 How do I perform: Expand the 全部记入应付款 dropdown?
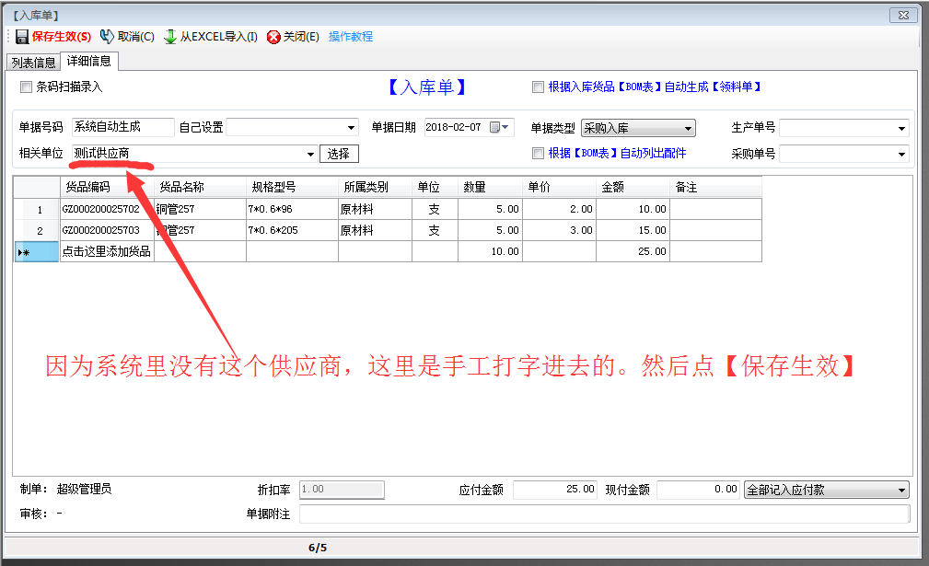pyautogui.click(x=901, y=491)
